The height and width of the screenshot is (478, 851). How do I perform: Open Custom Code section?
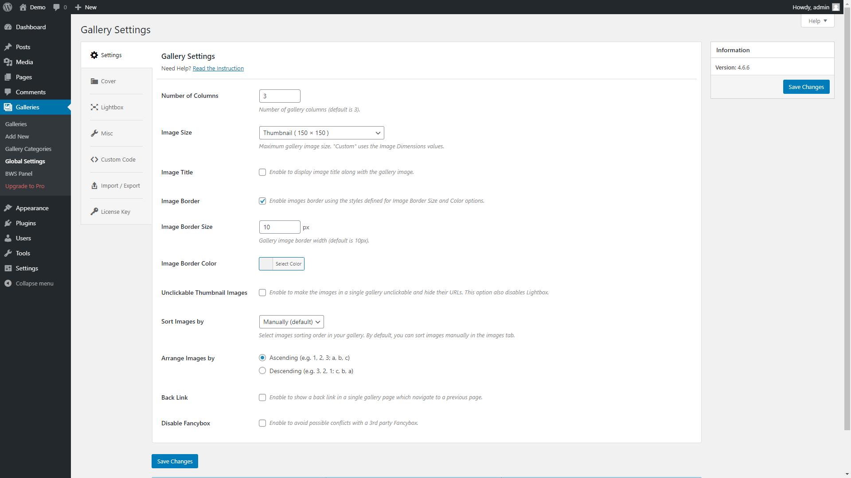pyautogui.click(x=118, y=159)
